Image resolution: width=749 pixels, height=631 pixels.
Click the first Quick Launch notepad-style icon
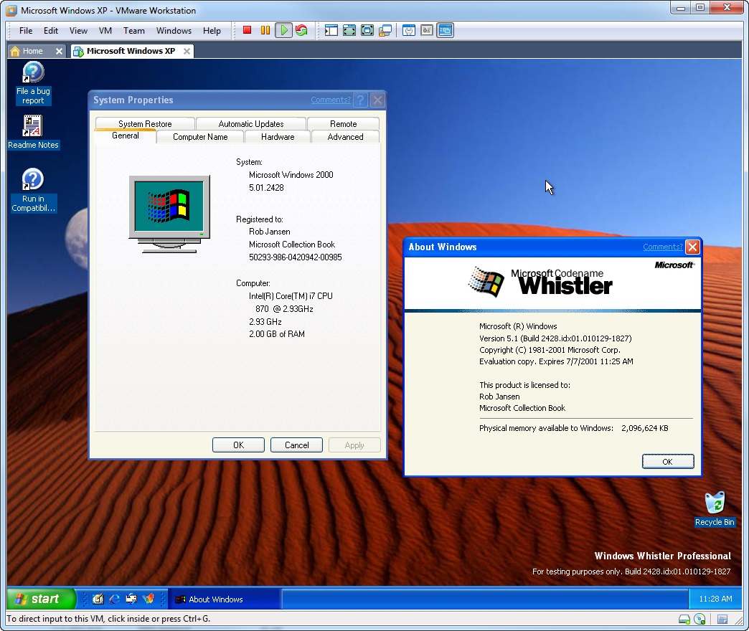click(x=98, y=599)
